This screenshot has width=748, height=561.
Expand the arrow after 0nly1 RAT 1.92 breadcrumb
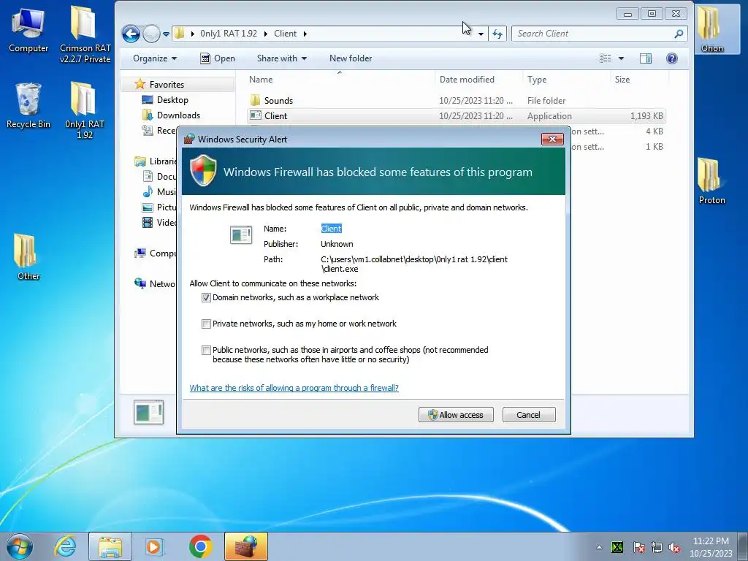click(266, 34)
